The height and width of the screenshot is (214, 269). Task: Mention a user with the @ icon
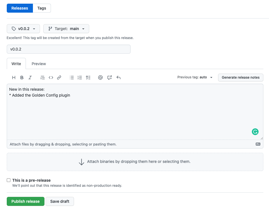click(100, 78)
